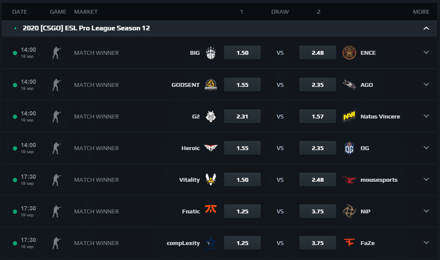Screen dimensions: 440x260
Task: Select NiP odds 3.75
Action: [318, 211]
